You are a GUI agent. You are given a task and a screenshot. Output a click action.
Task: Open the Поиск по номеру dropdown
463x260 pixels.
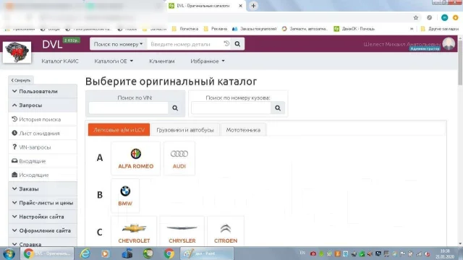[x=118, y=44]
